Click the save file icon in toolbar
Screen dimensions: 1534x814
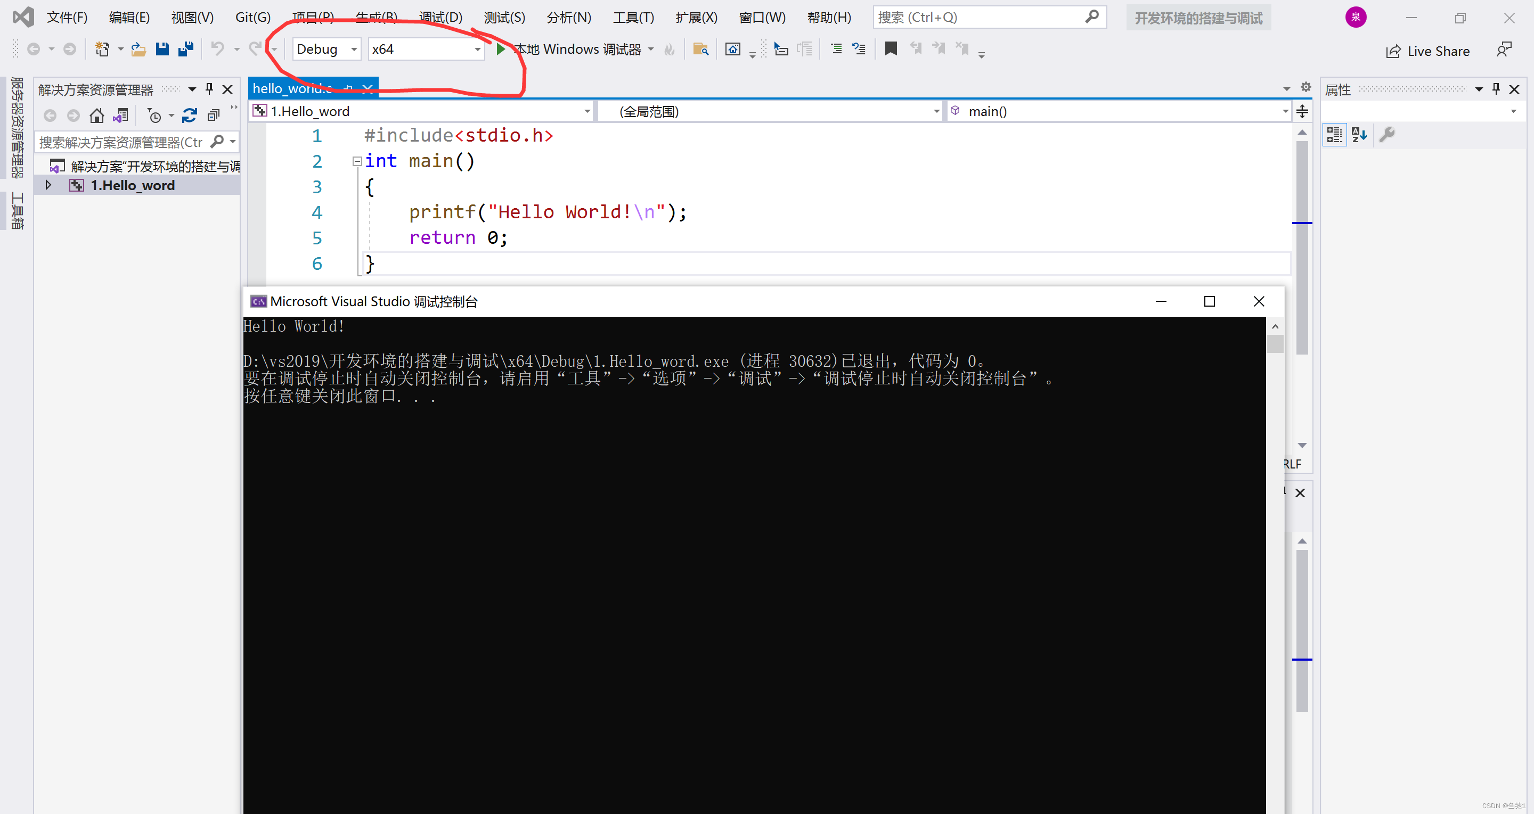tap(164, 48)
